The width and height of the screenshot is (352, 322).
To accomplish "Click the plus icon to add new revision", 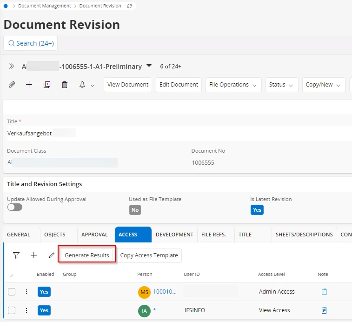I will coord(29,85).
